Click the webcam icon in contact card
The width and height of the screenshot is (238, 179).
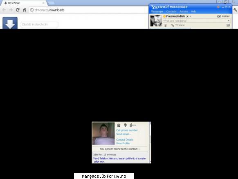coord(119,125)
